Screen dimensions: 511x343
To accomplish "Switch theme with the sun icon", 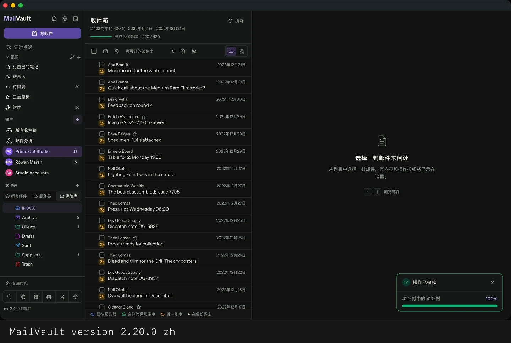I will click(75, 297).
